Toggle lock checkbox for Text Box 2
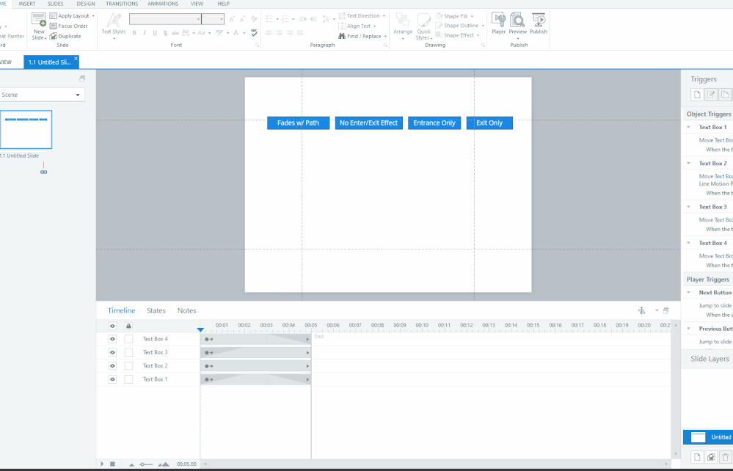 click(128, 366)
